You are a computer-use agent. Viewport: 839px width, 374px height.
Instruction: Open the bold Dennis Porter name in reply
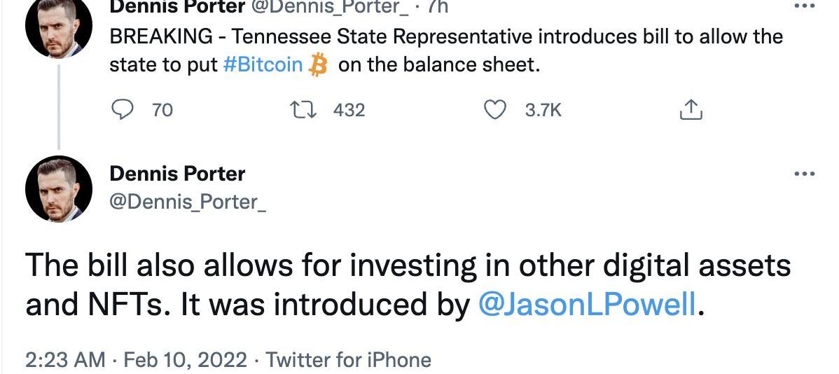pyautogui.click(x=177, y=174)
